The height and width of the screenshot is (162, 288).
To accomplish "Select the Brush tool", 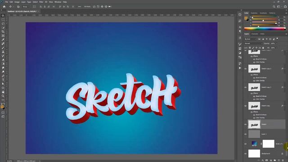I will click(3, 48).
